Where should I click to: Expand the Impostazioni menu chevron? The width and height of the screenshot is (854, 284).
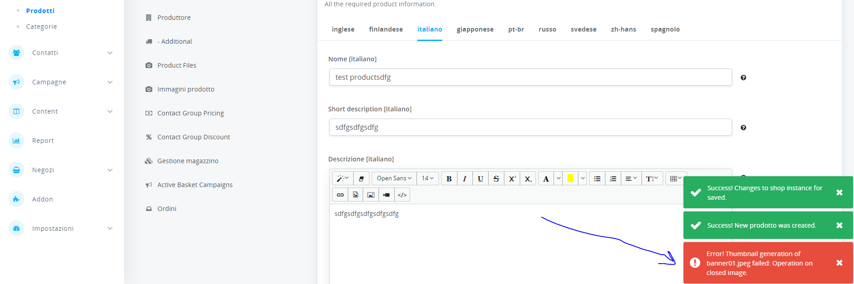[x=110, y=229]
